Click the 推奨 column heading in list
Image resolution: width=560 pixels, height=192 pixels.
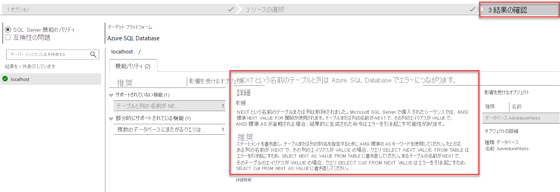click(125, 83)
